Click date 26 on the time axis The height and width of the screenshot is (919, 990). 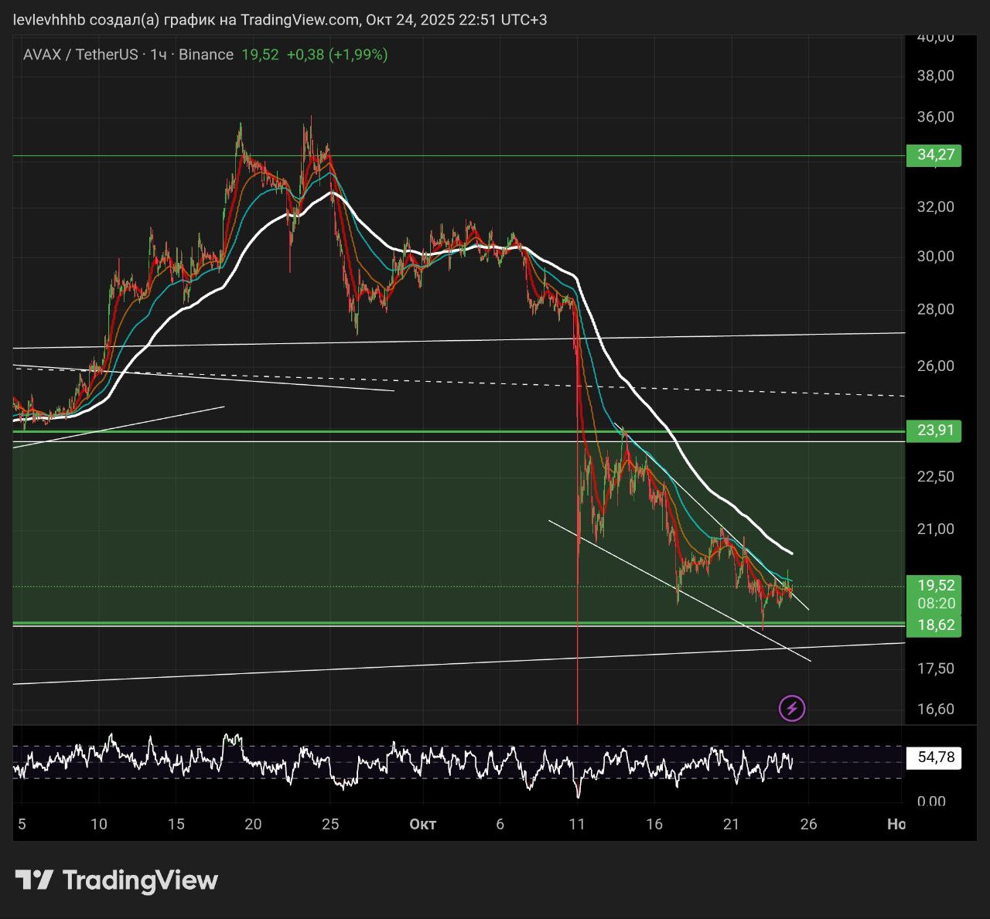[x=808, y=824]
